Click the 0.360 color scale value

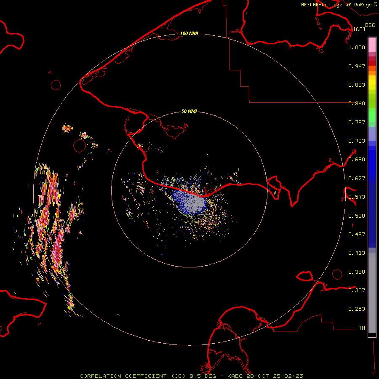pyautogui.click(x=357, y=272)
